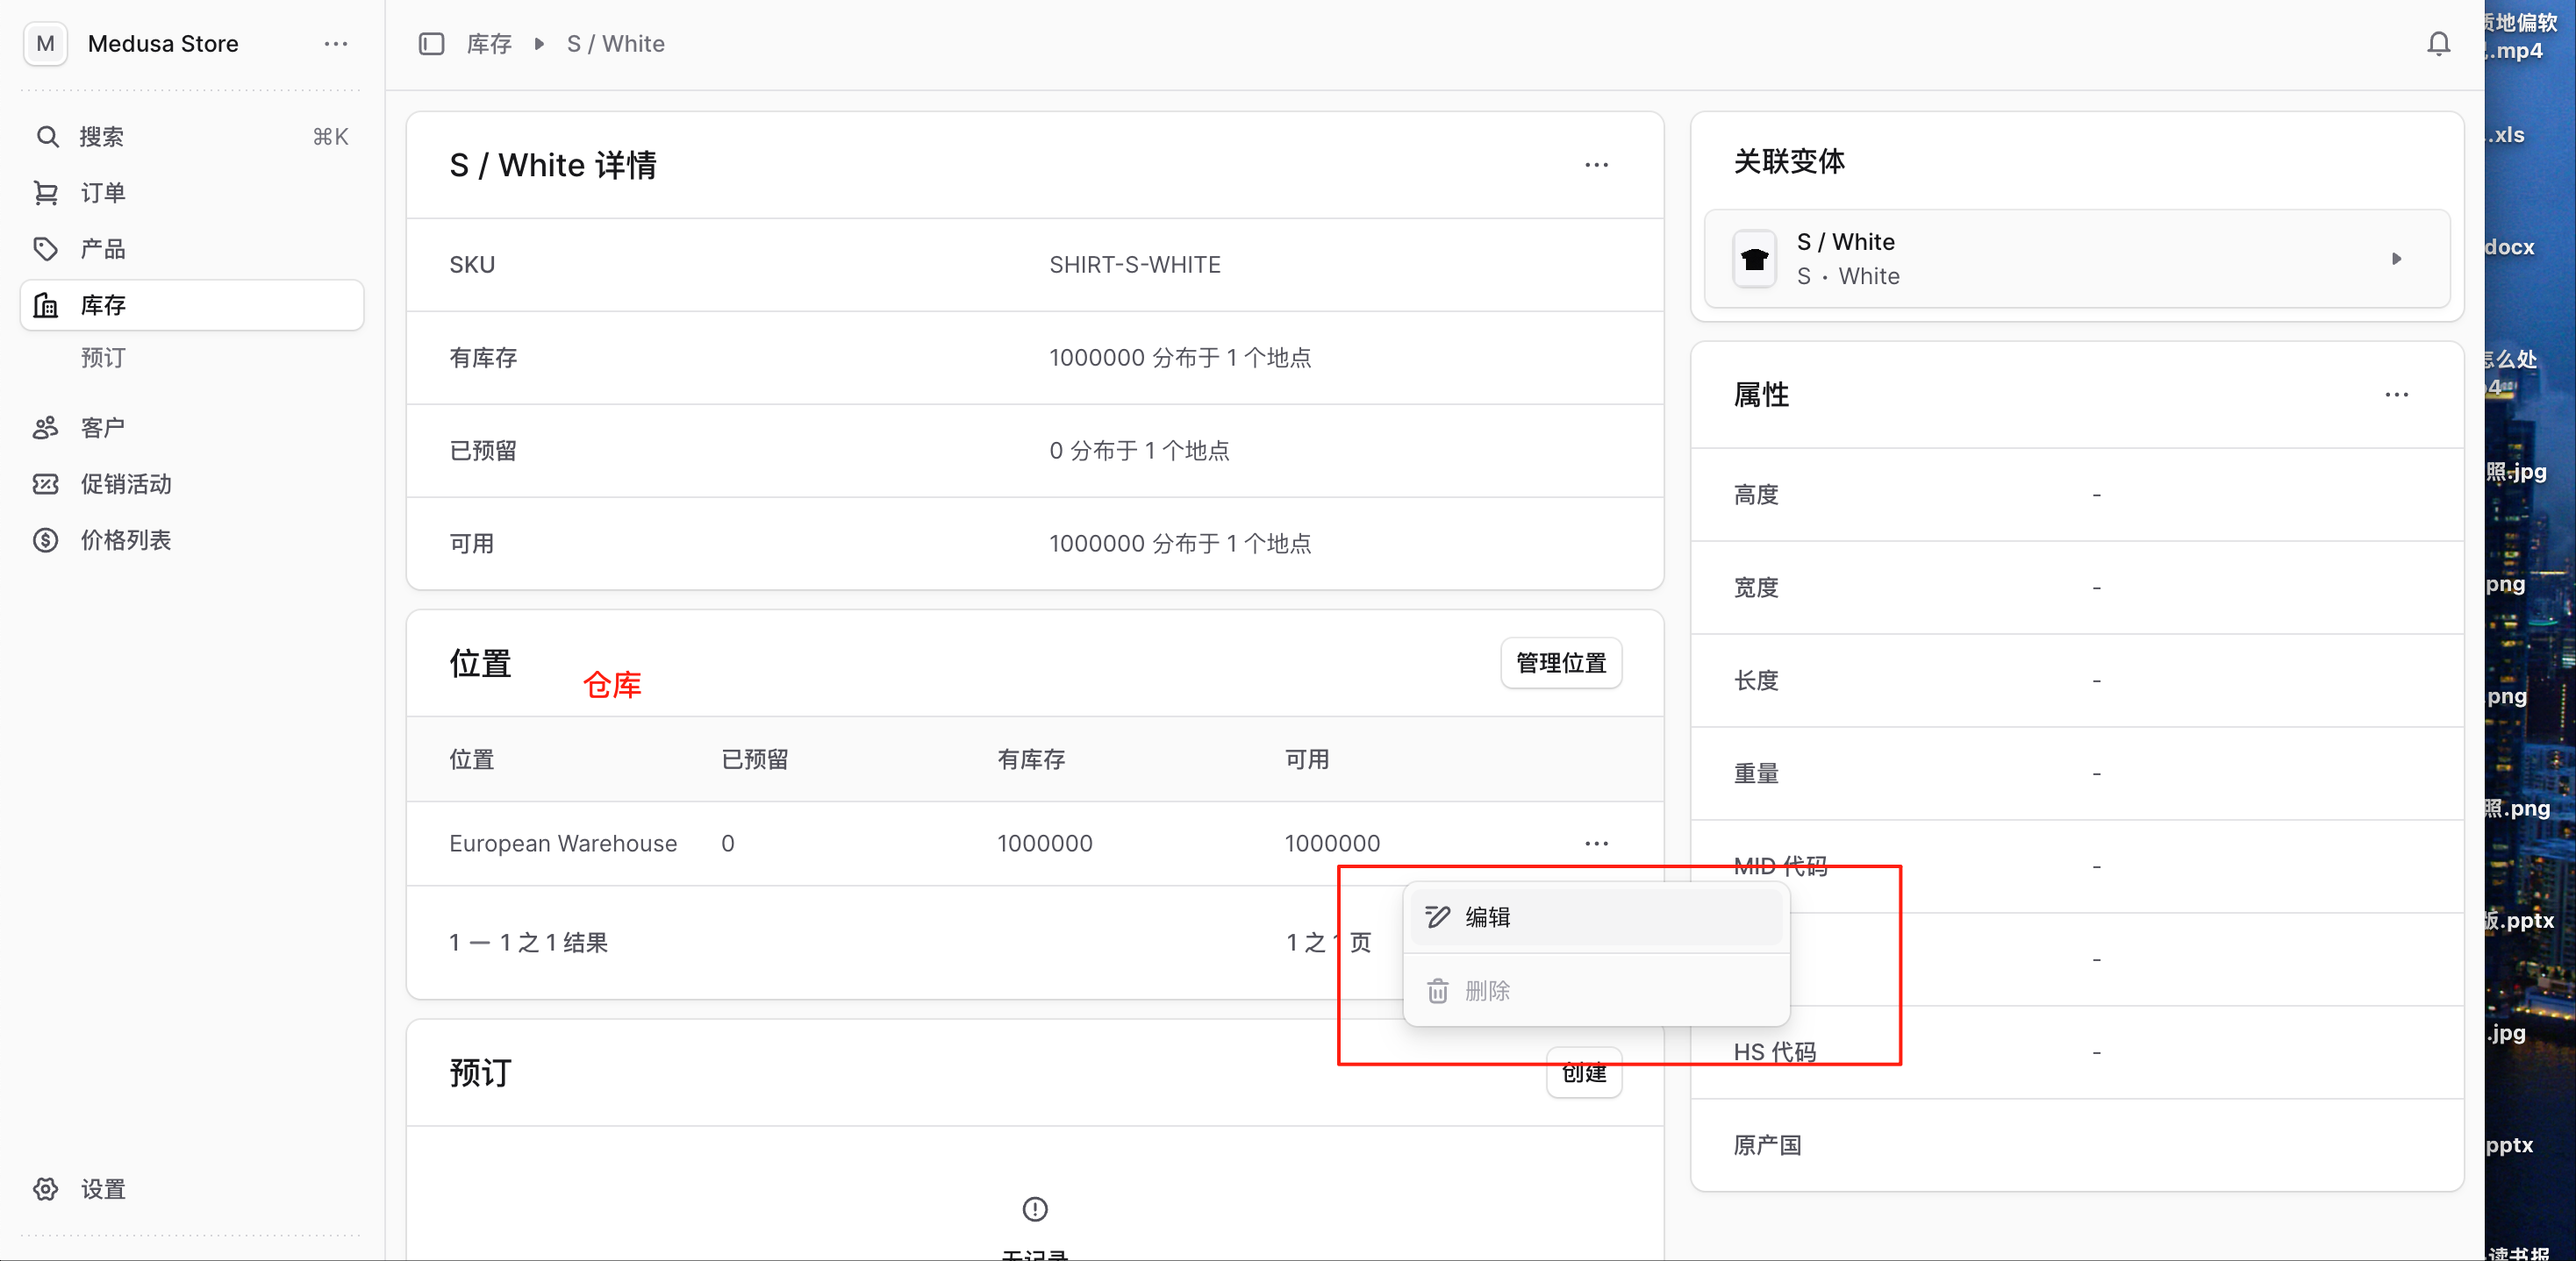
Task: Open the European Warehouse row ellipsis menu
Action: [1596, 844]
